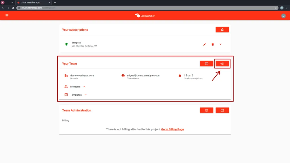Expand the Templates list
The image size is (290, 163).
pyautogui.click(x=86, y=95)
